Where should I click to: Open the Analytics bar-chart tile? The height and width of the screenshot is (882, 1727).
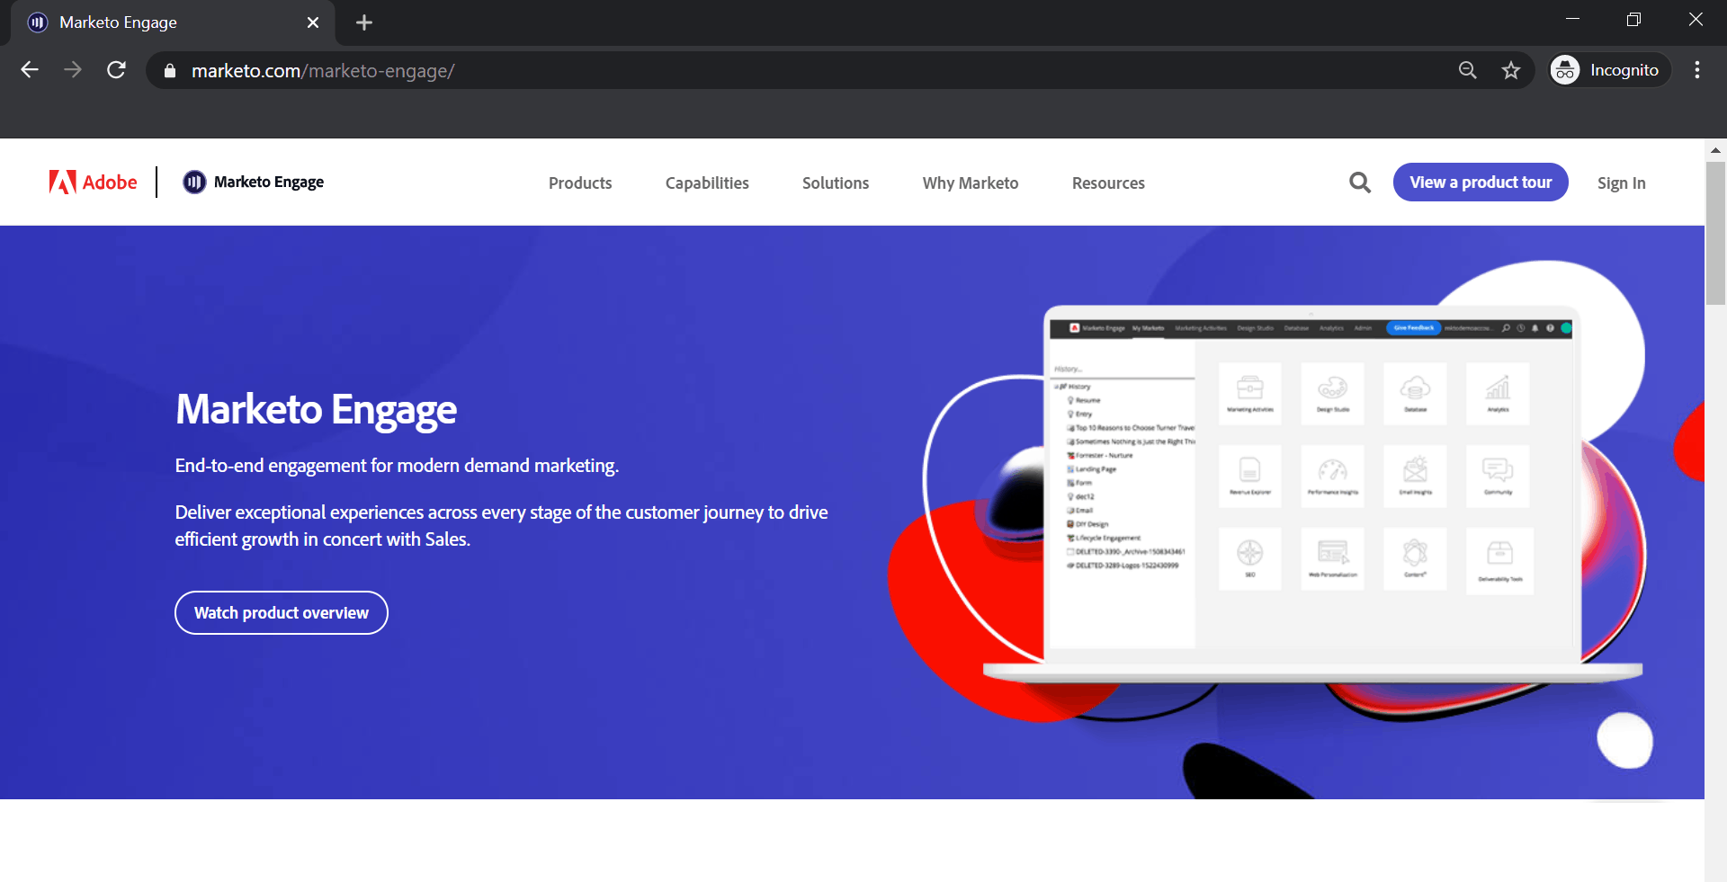(x=1498, y=393)
